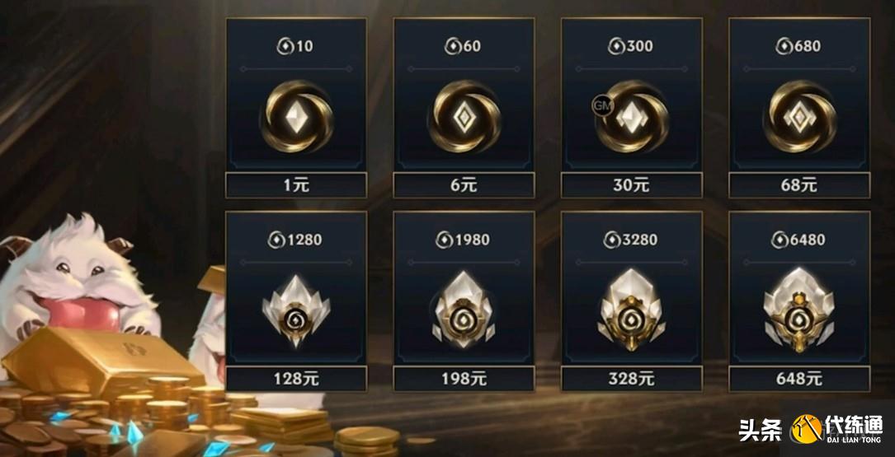Click the 代练通 logo watermark

click(x=836, y=428)
